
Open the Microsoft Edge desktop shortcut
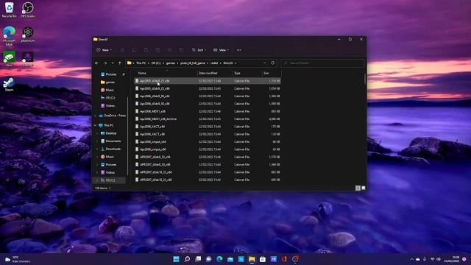10,36
